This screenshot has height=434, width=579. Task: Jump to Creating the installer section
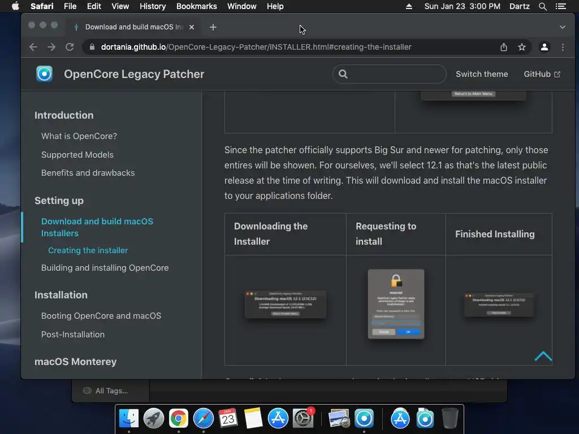point(88,250)
